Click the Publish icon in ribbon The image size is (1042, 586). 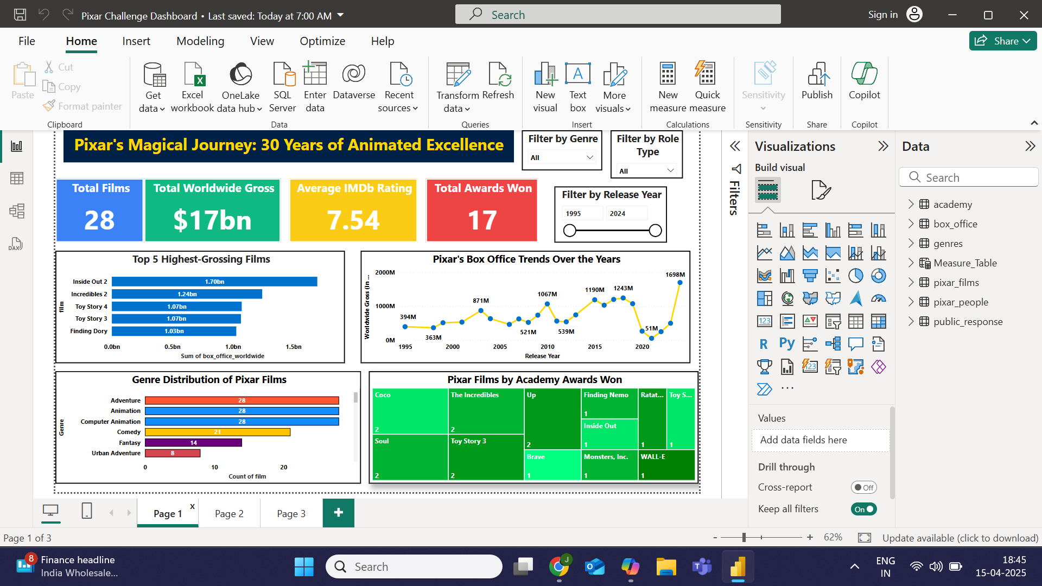coord(817,74)
